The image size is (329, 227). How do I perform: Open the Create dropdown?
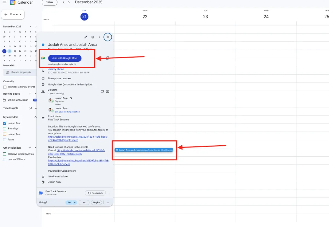[13, 14]
